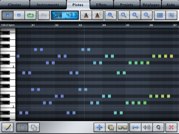Click bar 42 on the timeline ruler
Viewport: 179px width, 134px height.
57,25
